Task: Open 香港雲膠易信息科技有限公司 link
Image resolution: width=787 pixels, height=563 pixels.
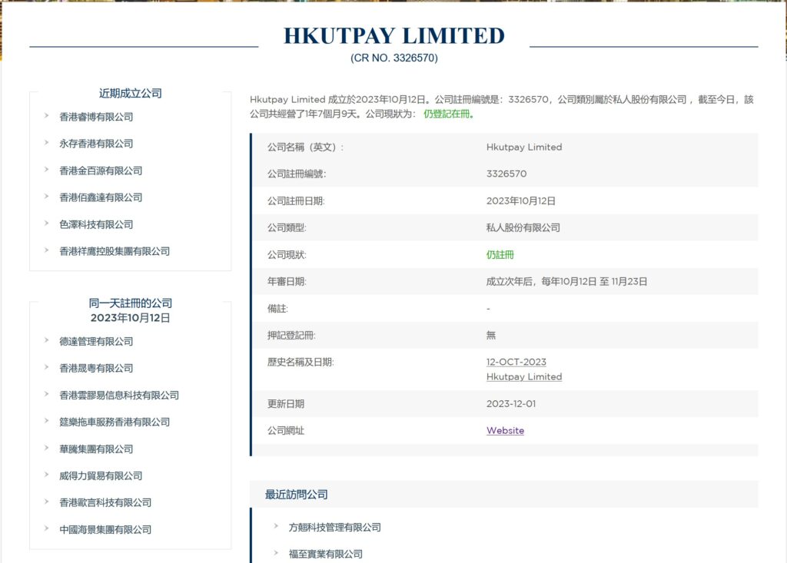Action: click(x=119, y=395)
